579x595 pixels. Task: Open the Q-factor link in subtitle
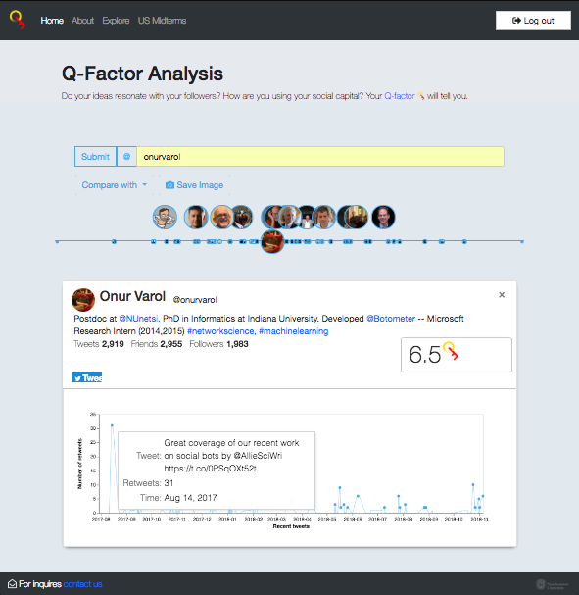click(x=400, y=96)
